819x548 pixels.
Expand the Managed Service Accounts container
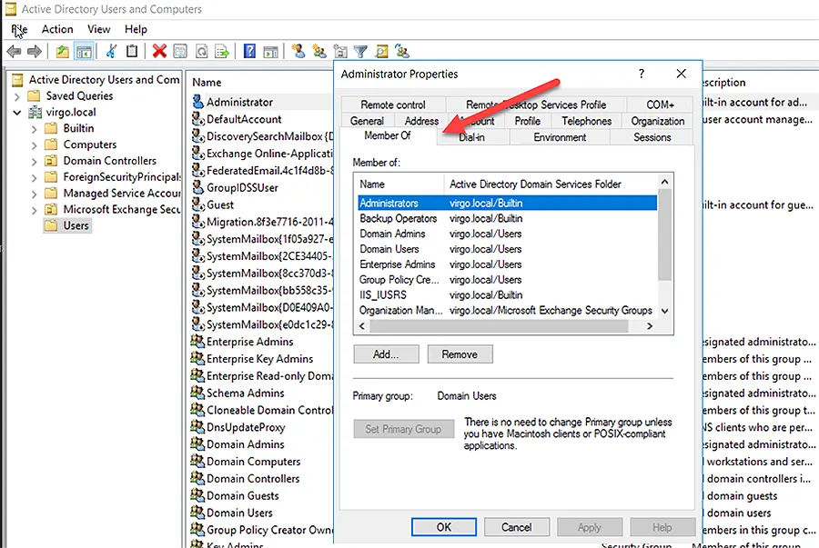[35, 194]
